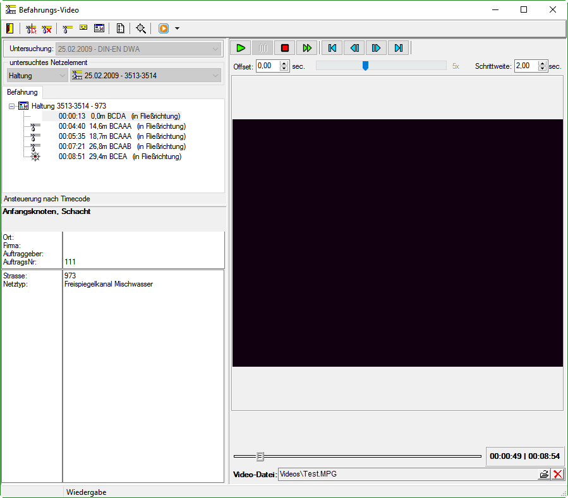Step one frame backward
568x498 pixels.
pos(354,48)
